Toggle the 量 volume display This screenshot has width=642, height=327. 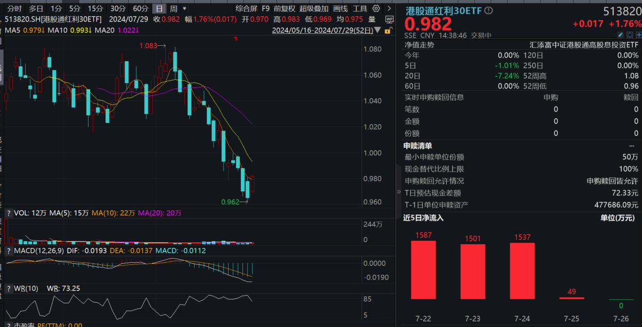(372, 18)
